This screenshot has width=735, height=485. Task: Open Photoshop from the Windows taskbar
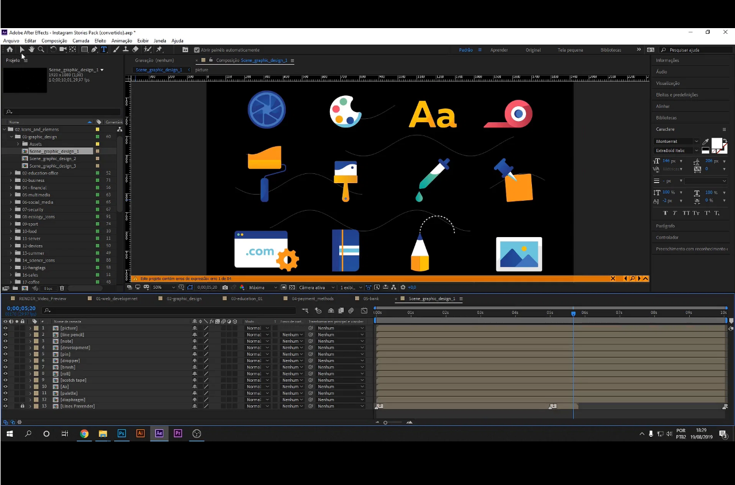point(122,433)
